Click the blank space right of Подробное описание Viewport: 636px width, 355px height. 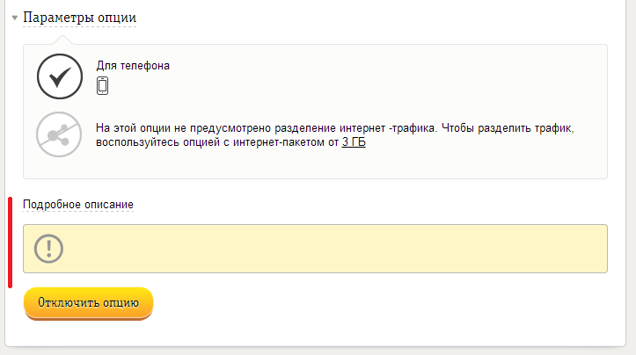(x=365, y=204)
